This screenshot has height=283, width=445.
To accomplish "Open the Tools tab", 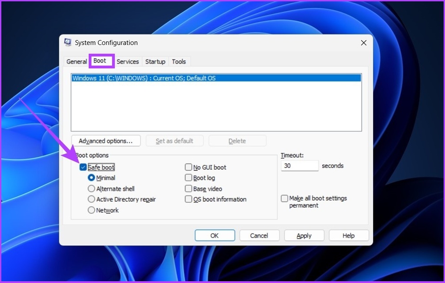I will (x=179, y=61).
